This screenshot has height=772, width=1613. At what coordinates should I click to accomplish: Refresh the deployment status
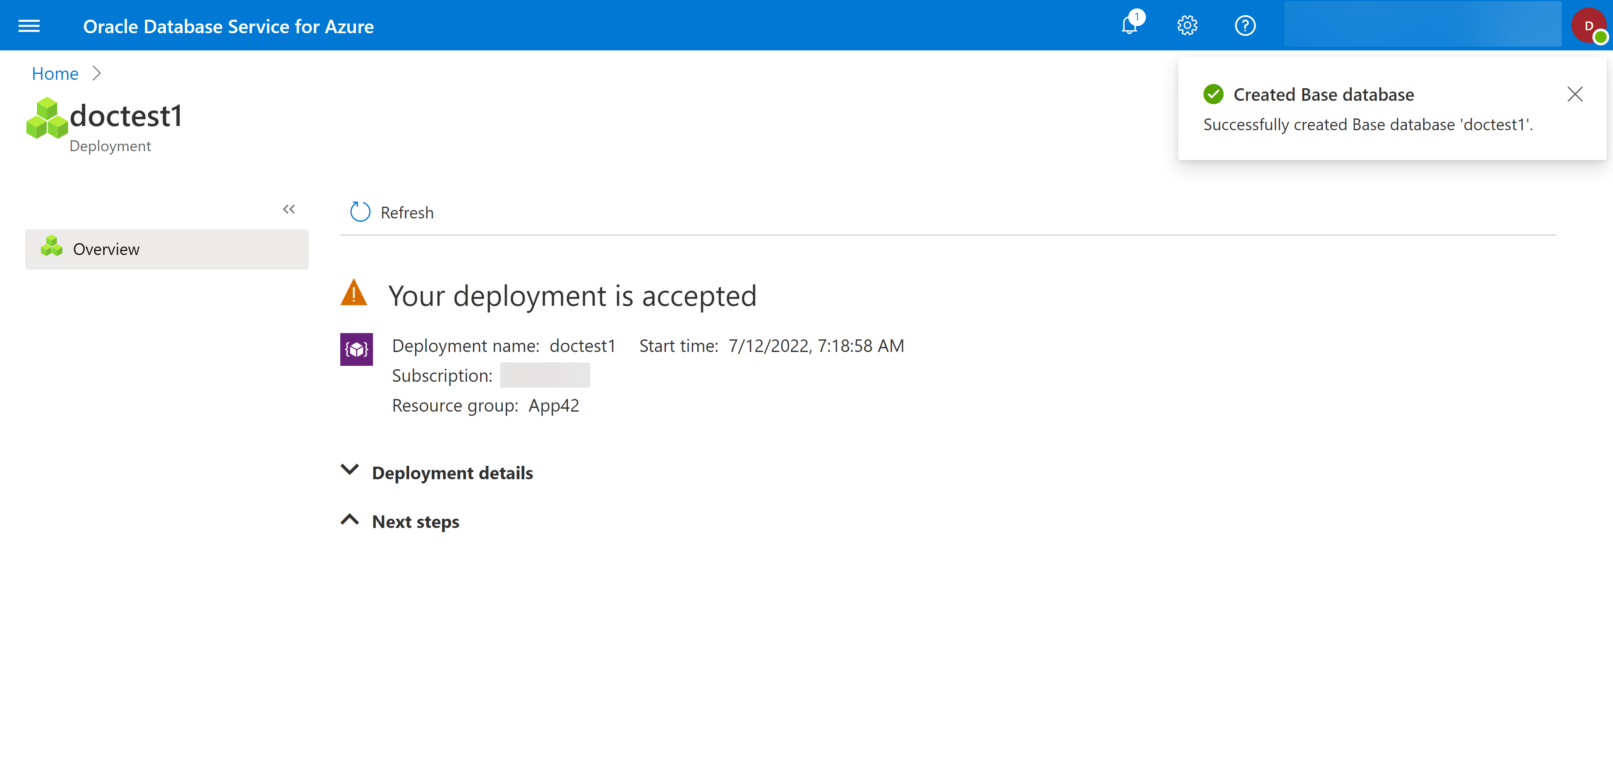tap(392, 212)
